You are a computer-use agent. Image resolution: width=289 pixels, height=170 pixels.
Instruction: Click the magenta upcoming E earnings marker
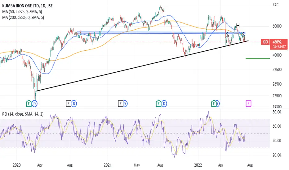[x=248, y=104]
